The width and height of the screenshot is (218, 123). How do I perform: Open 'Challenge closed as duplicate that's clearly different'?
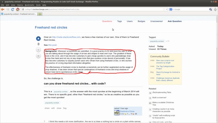coord(168,79)
